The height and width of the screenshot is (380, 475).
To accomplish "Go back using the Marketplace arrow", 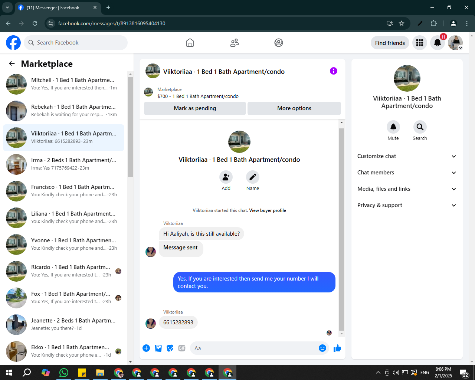I will point(12,63).
